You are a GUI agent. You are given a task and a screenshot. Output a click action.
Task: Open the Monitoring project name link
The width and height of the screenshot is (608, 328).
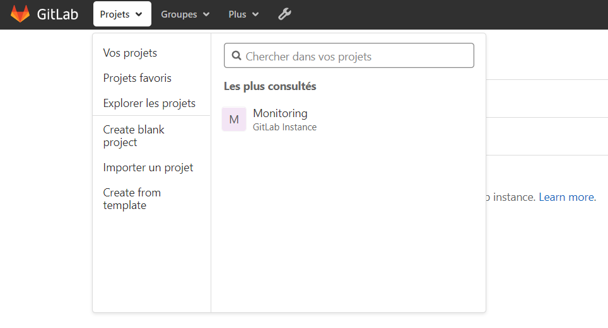pos(280,113)
